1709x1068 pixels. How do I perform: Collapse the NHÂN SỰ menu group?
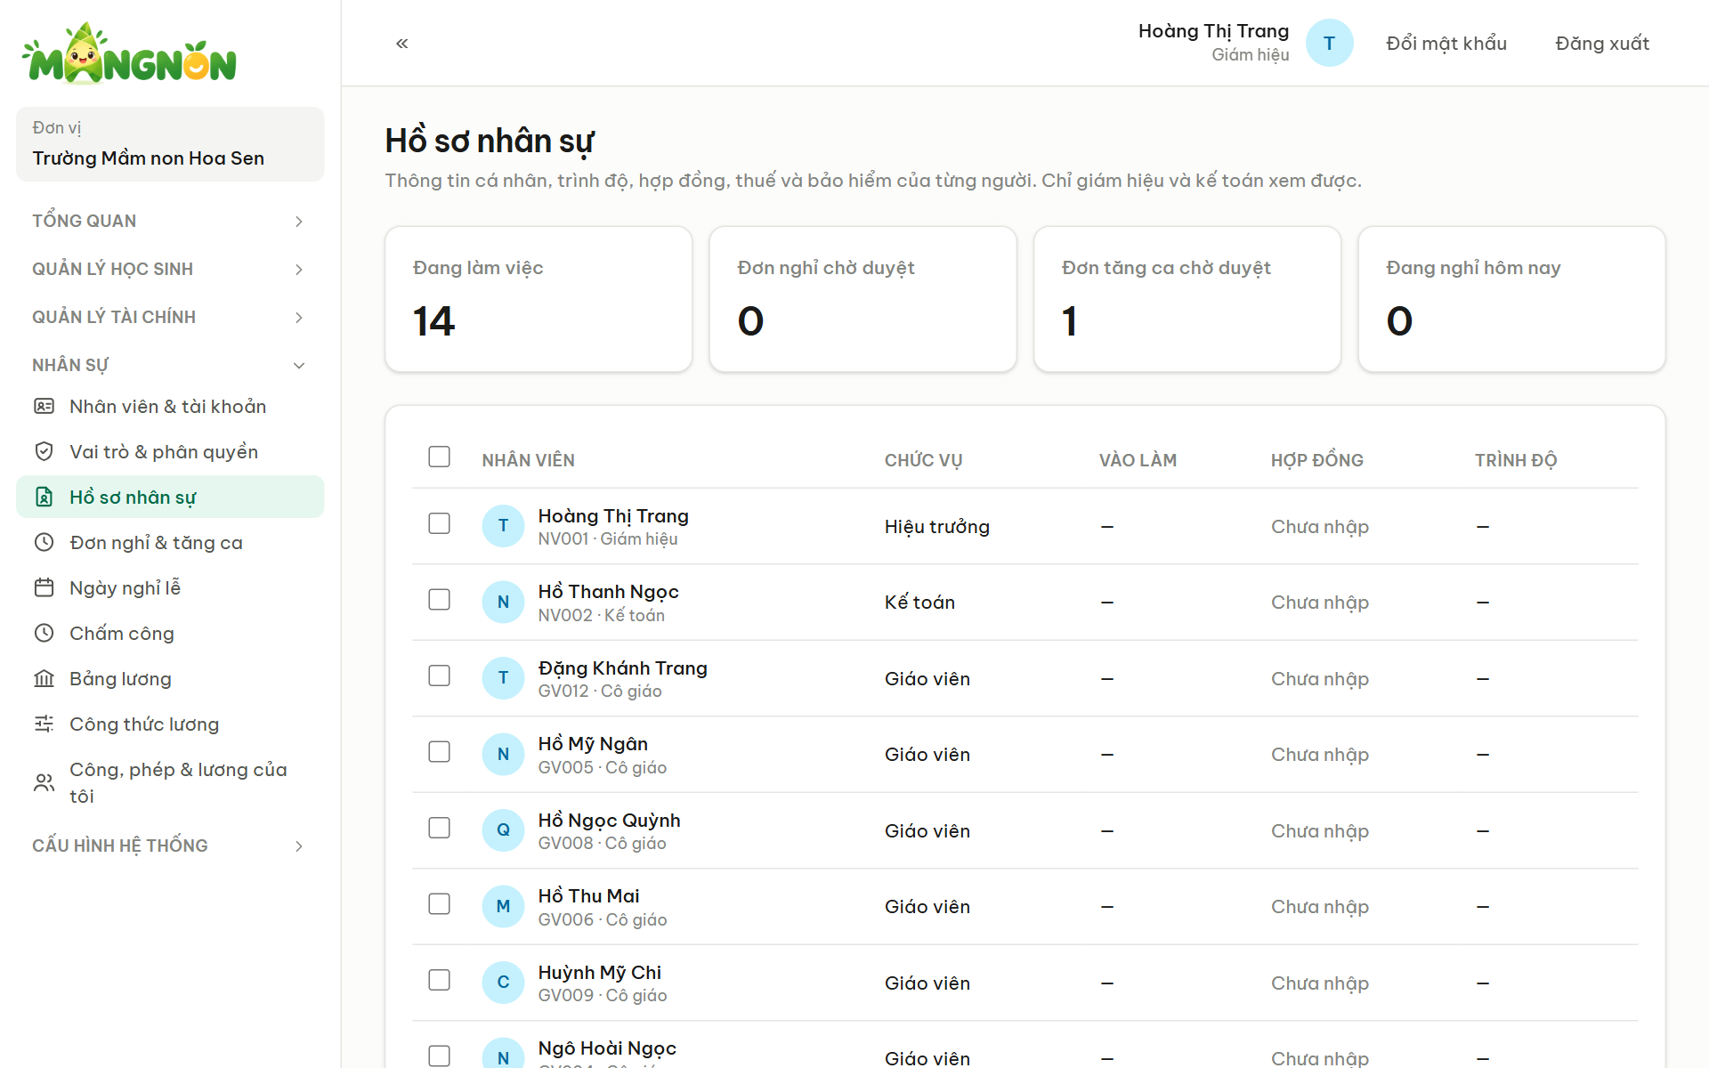[x=169, y=365]
